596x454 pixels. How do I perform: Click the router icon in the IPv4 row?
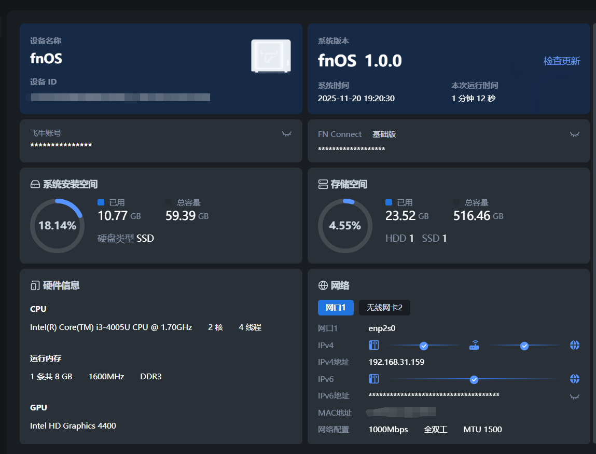[x=474, y=345]
